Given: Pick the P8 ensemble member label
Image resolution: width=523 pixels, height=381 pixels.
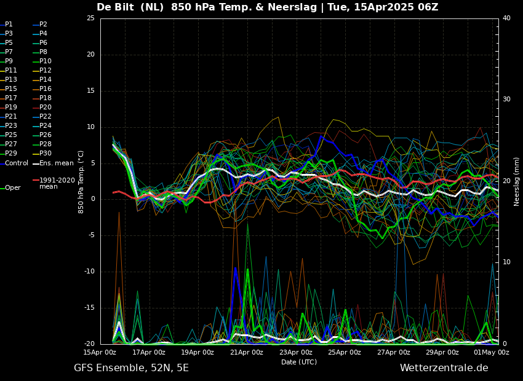Looking at the screenshot, I should click(43, 52).
